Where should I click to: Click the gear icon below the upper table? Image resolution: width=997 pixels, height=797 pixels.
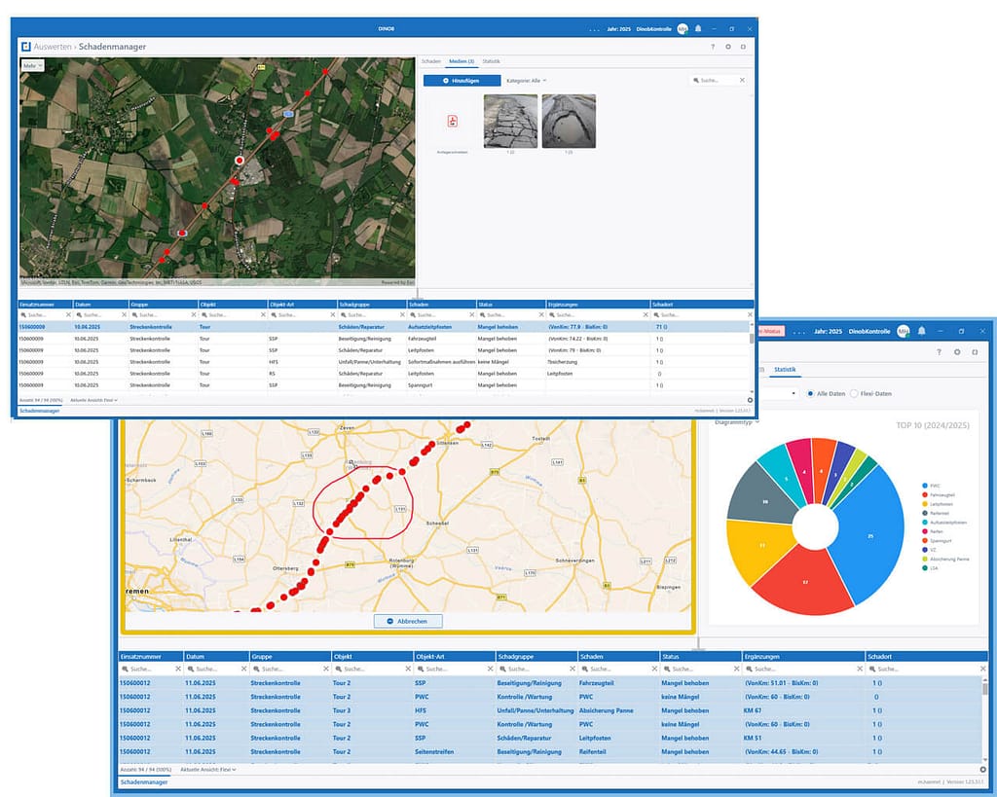(749, 400)
